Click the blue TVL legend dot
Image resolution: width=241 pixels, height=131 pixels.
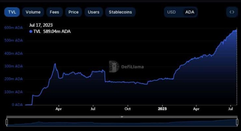coord(31,32)
